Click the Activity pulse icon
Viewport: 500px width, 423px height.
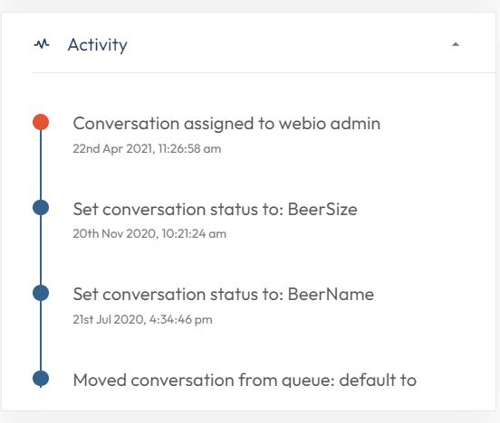coord(42,43)
